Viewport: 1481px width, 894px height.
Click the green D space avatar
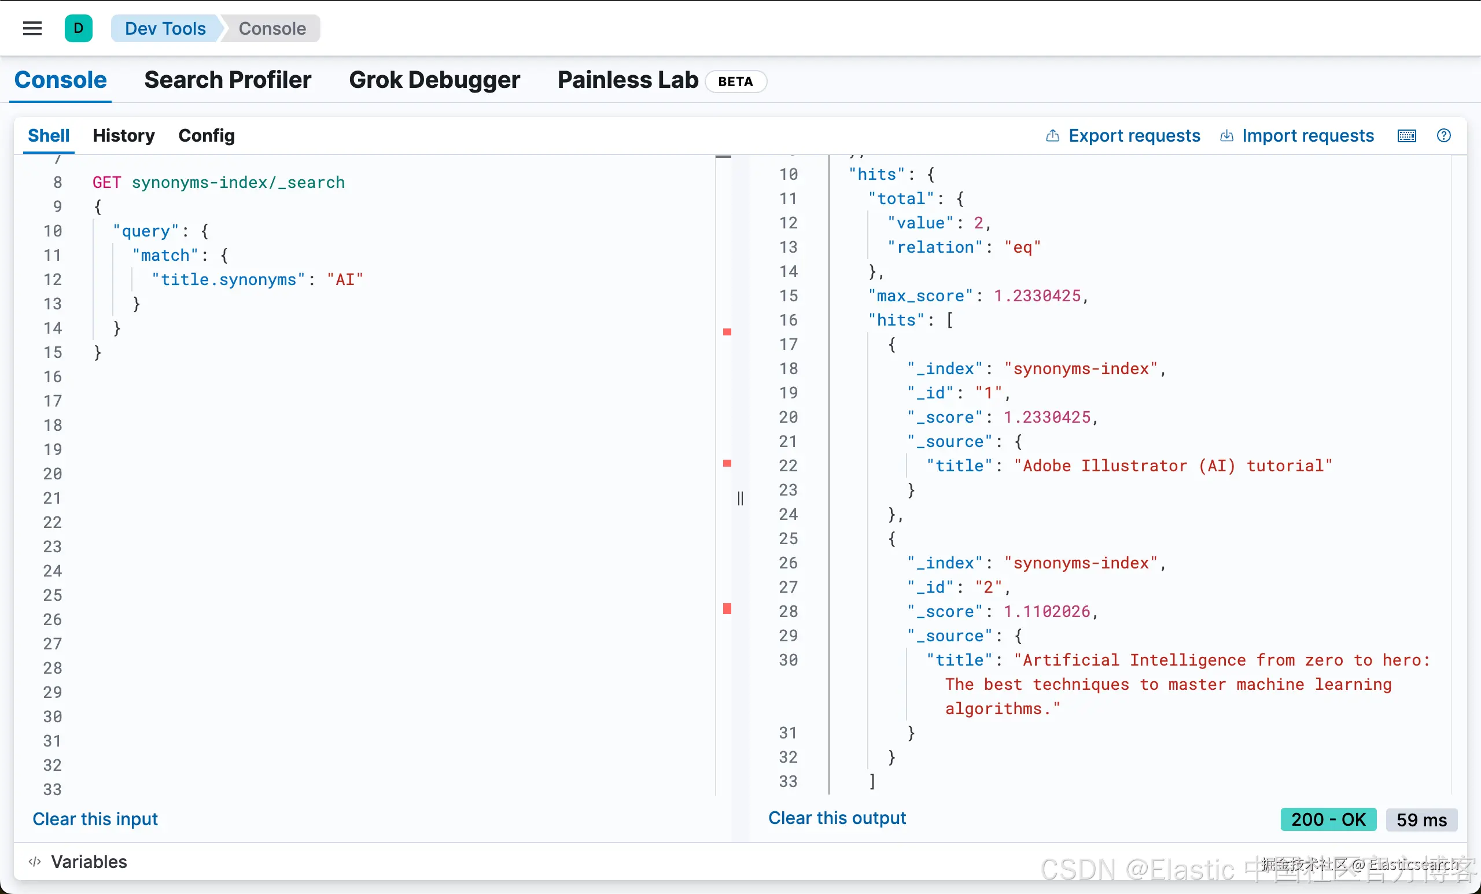pos(78,28)
